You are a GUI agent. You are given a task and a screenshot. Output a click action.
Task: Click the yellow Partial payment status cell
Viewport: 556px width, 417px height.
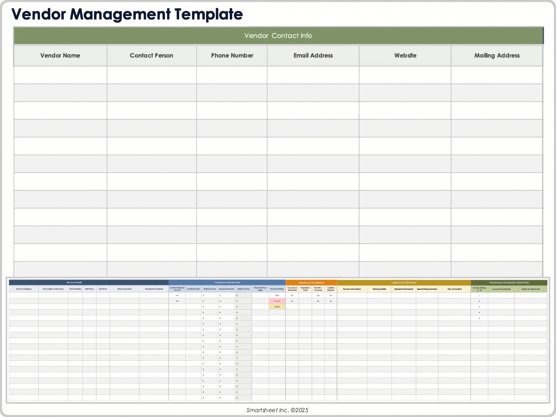click(277, 307)
